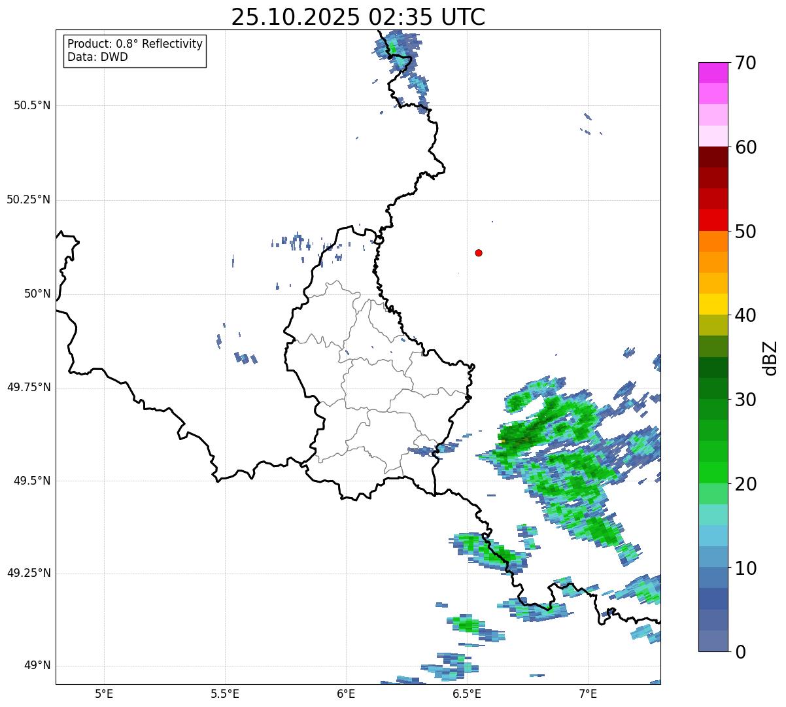Click the 50°N latitude label
The height and width of the screenshot is (707, 786).
pos(37,294)
